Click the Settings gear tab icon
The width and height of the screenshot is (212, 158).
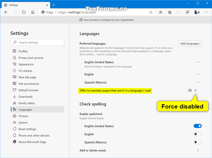(6, 5)
